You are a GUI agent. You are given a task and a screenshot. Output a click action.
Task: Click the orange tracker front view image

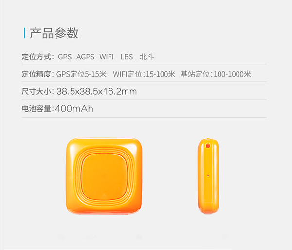point(104,176)
